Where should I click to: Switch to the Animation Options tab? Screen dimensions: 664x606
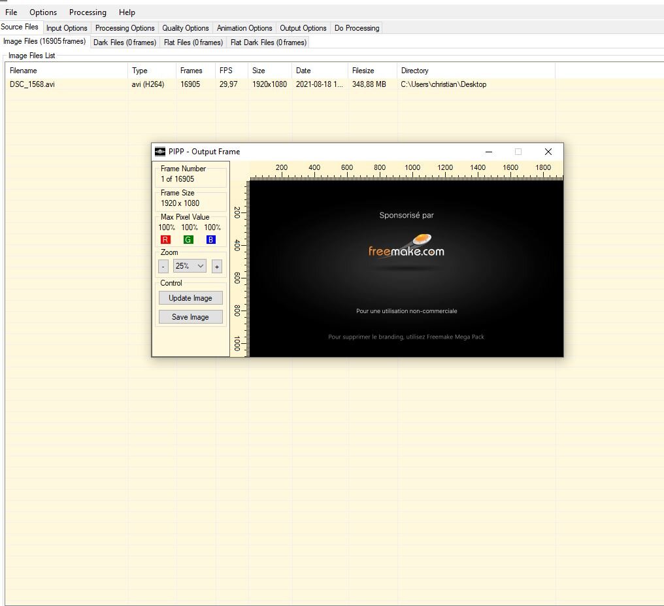[244, 28]
